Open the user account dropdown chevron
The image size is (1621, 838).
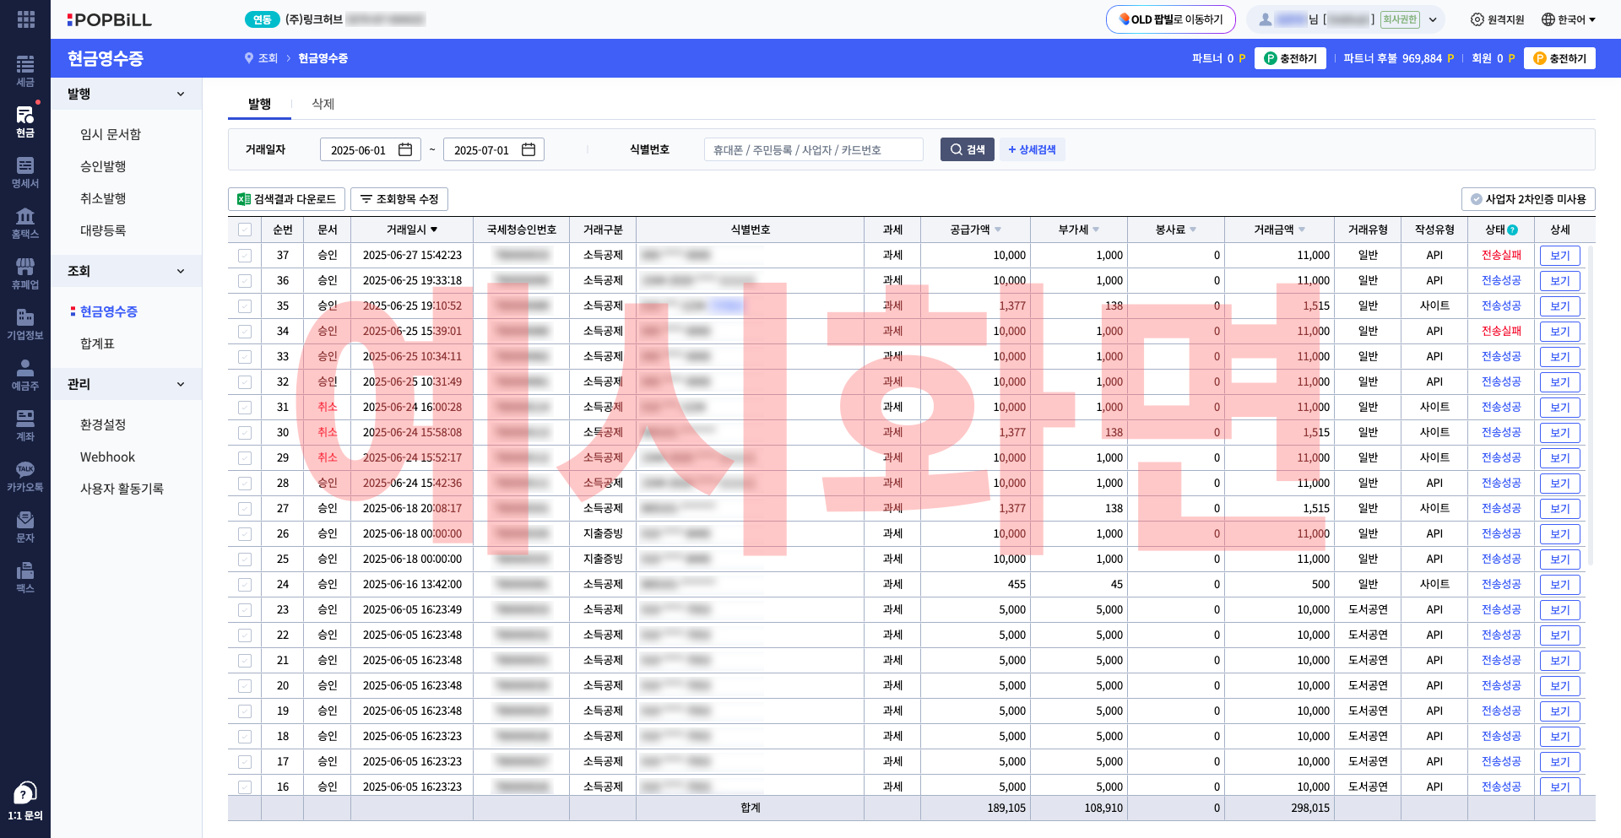[1433, 19]
